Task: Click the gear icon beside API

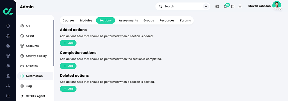Action: [x=22, y=26]
